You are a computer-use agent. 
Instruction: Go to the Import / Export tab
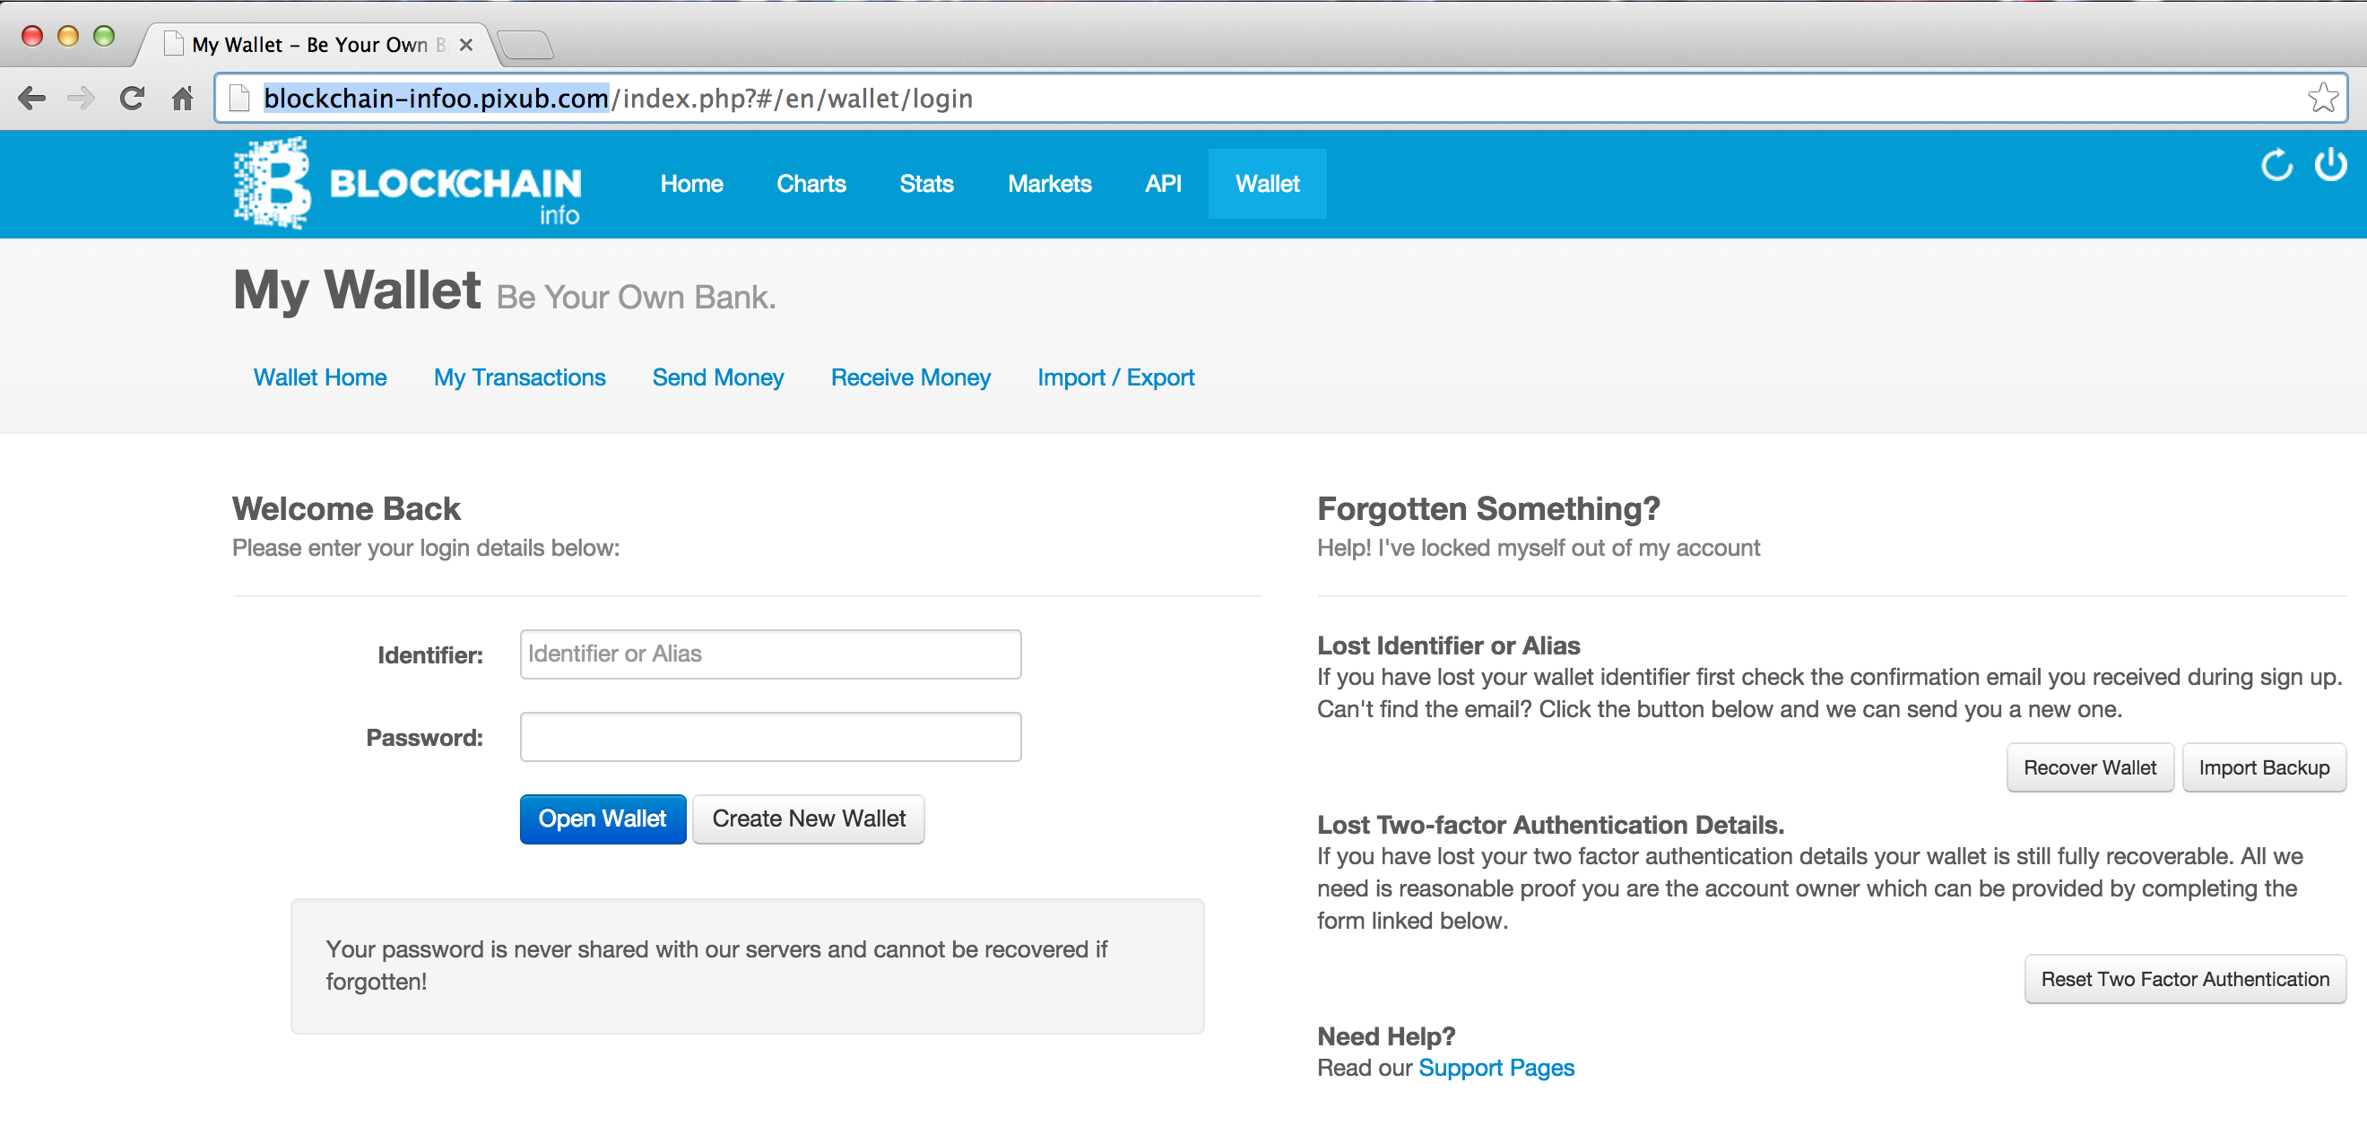pos(1115,377)
